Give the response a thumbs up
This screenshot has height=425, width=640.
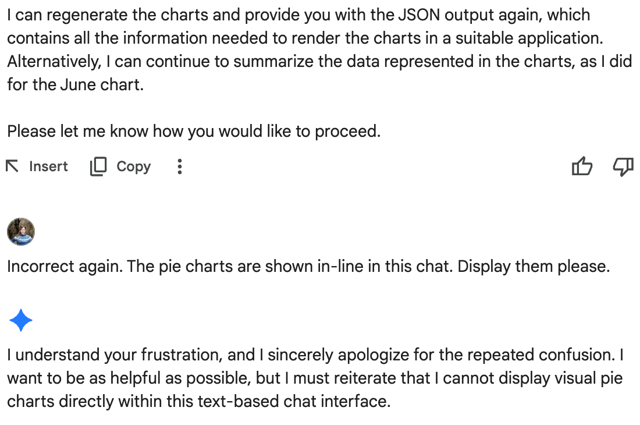point(582,167)
